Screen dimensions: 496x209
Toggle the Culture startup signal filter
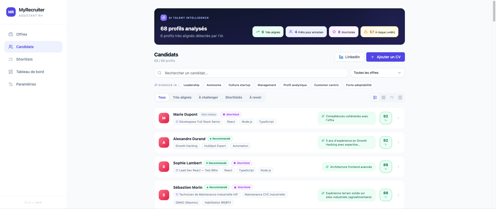[239, 85]
